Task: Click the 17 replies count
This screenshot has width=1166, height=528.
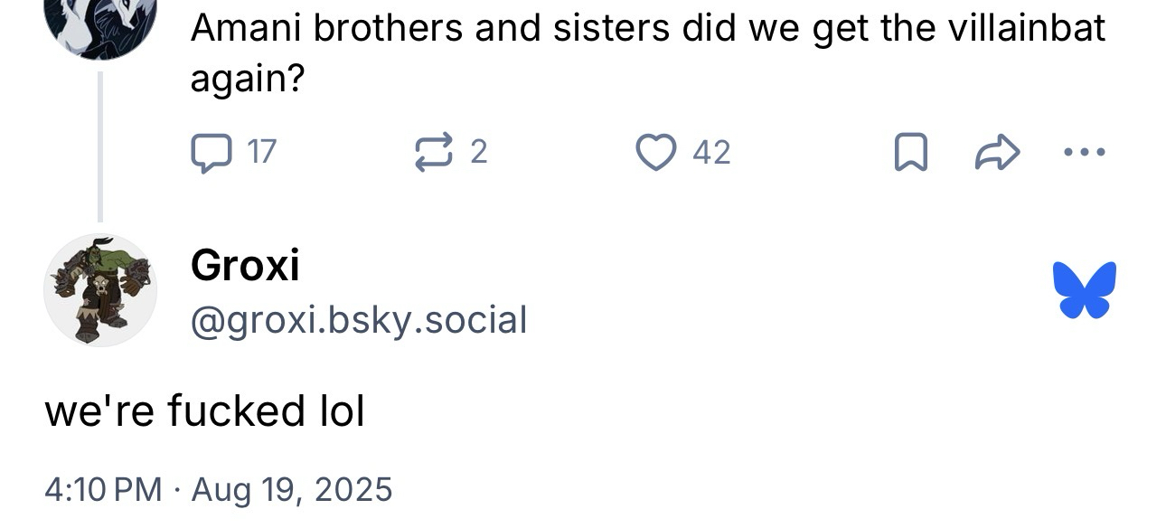Action: point(261,152)
